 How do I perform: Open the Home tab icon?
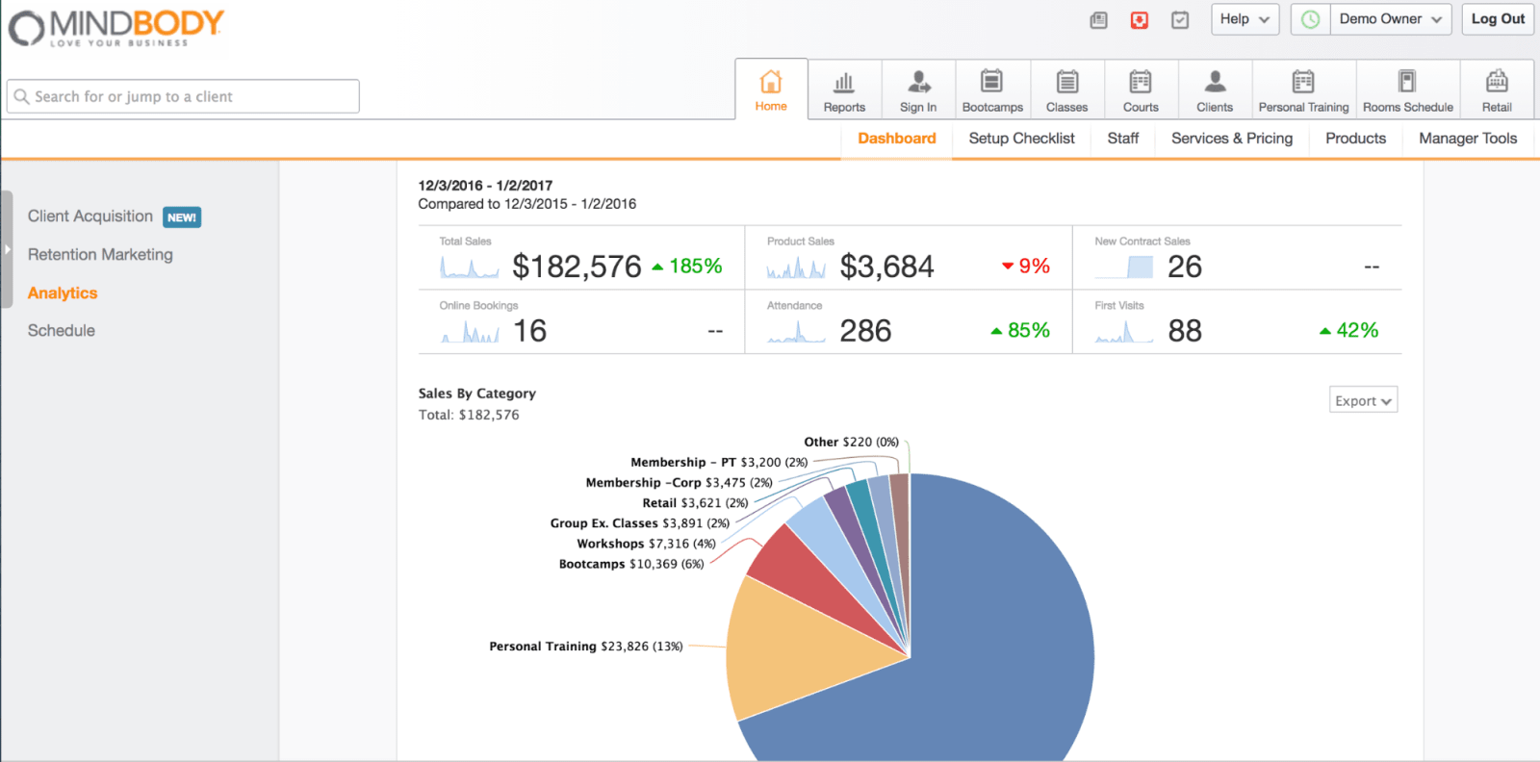click(x=771, y=81)
